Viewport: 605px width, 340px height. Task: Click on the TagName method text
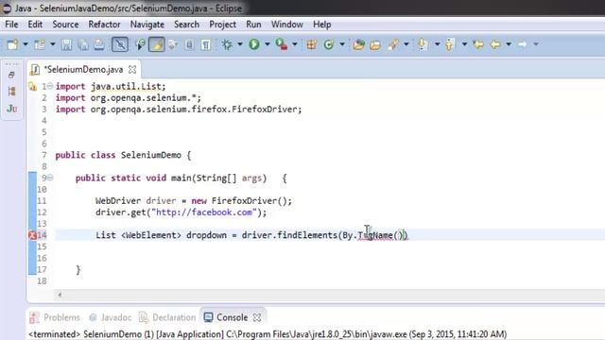(375, 235)
